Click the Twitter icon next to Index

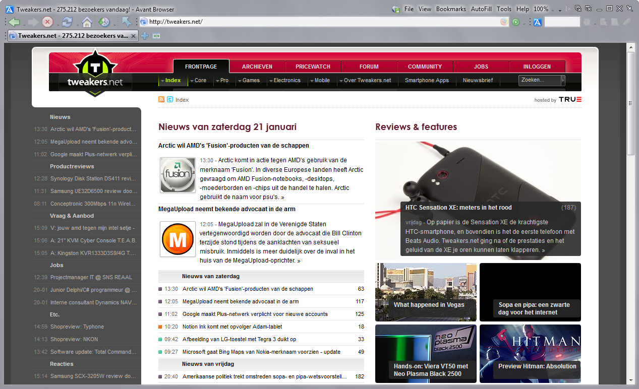[x=170, y=100]
